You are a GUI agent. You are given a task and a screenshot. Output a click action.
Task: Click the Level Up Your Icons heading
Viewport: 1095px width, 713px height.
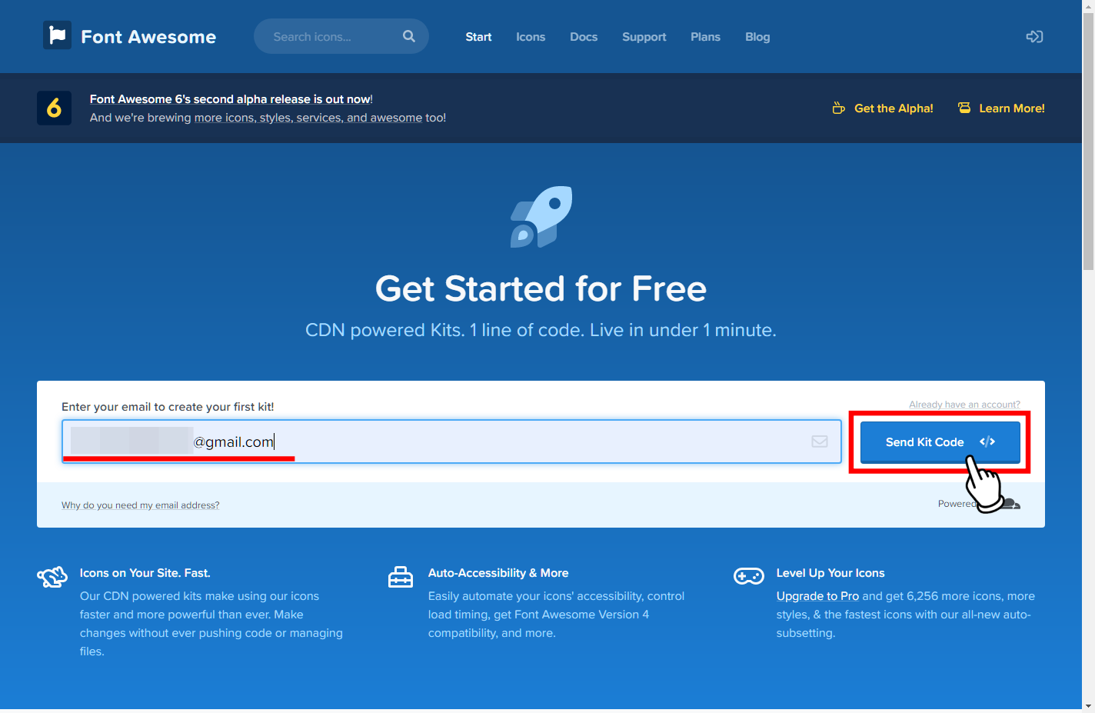click(x=830, y=573)
